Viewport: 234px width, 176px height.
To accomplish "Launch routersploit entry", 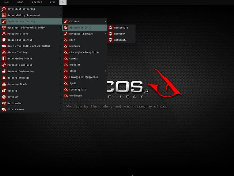I will click(84, 89).
